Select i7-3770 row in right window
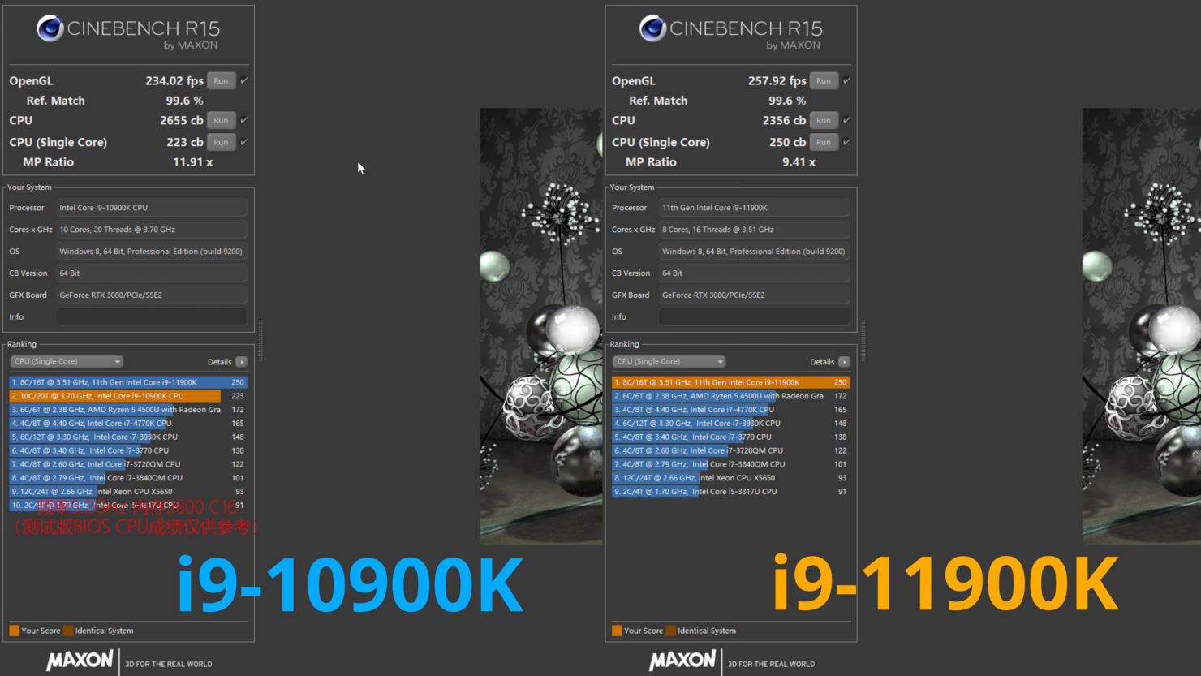This screenshot has width=1201, height=676. coord(731,437)
